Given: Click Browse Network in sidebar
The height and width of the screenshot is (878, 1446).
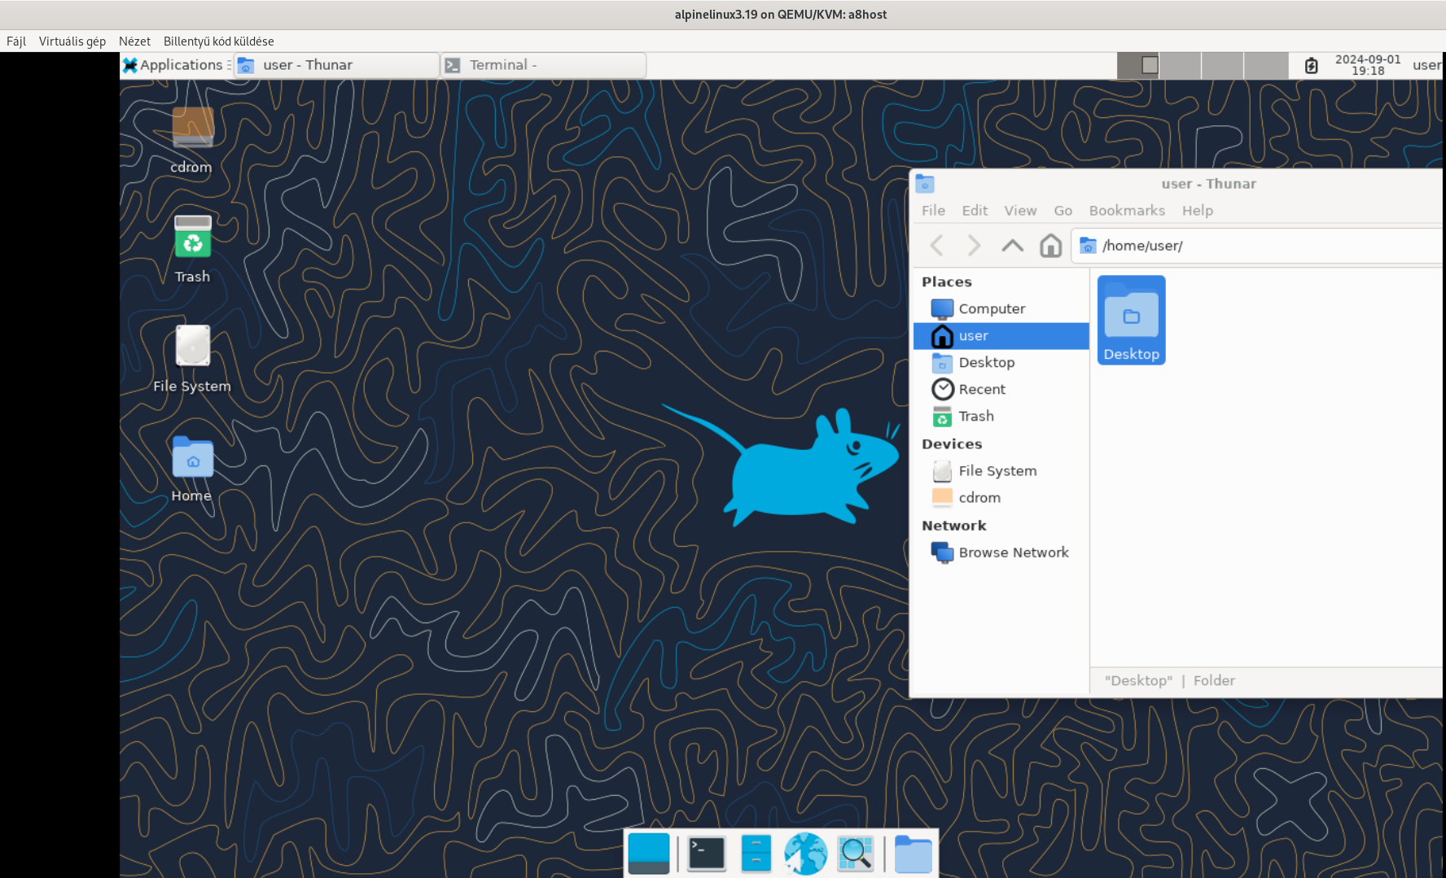Looking at the screenshot, I should coord(1001,552).
